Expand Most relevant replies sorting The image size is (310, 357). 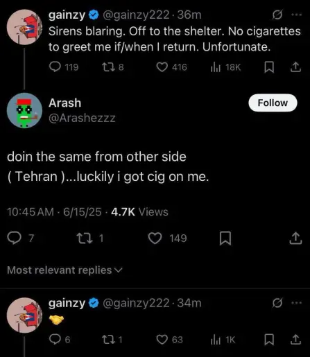point(64,270)
